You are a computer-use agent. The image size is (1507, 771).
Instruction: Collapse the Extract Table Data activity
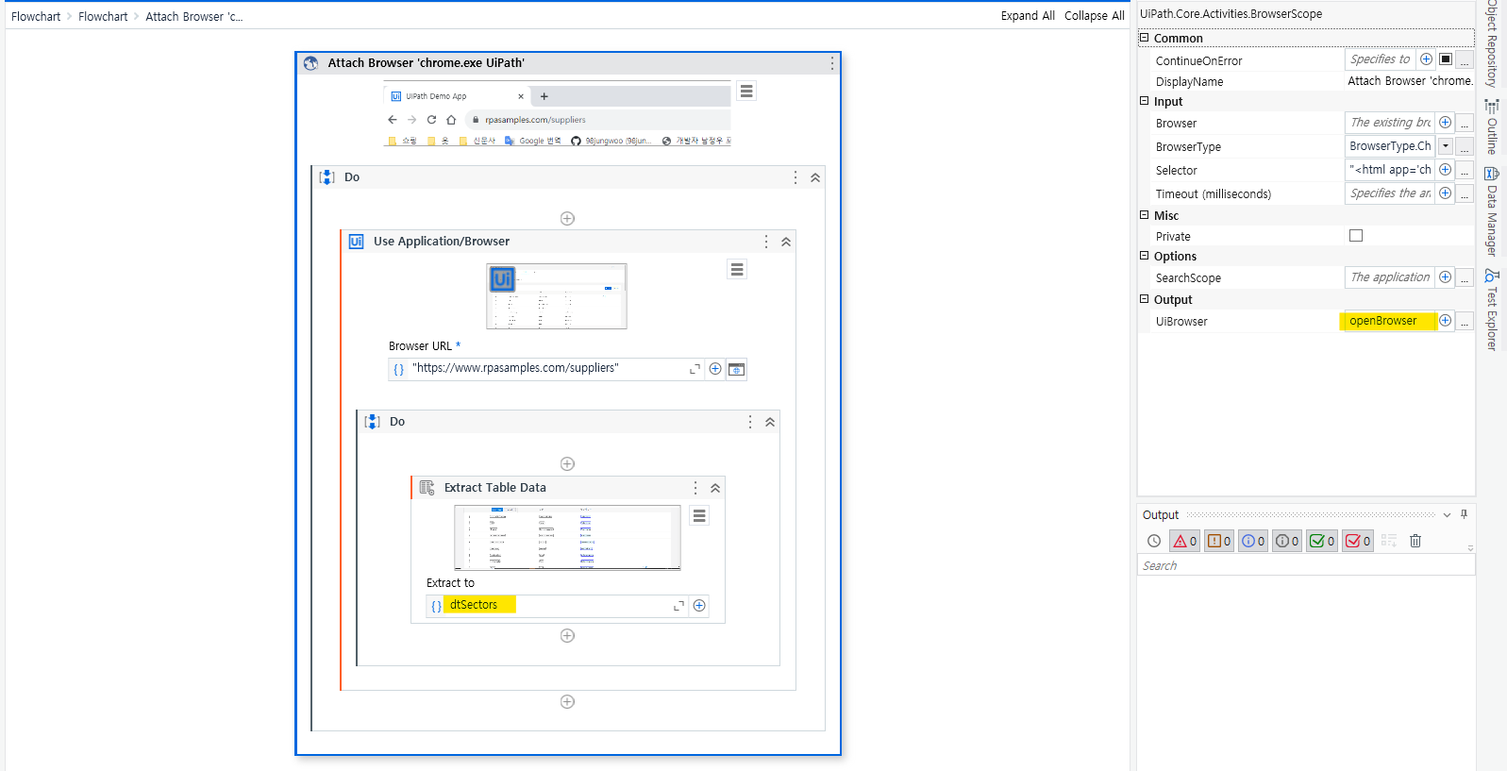tap(715, 488)
